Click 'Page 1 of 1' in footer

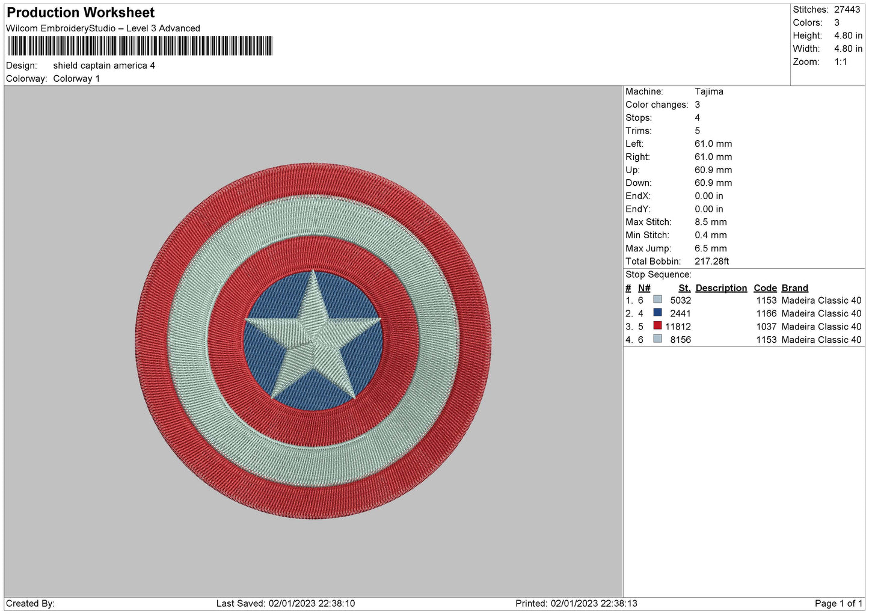(838, 603)
